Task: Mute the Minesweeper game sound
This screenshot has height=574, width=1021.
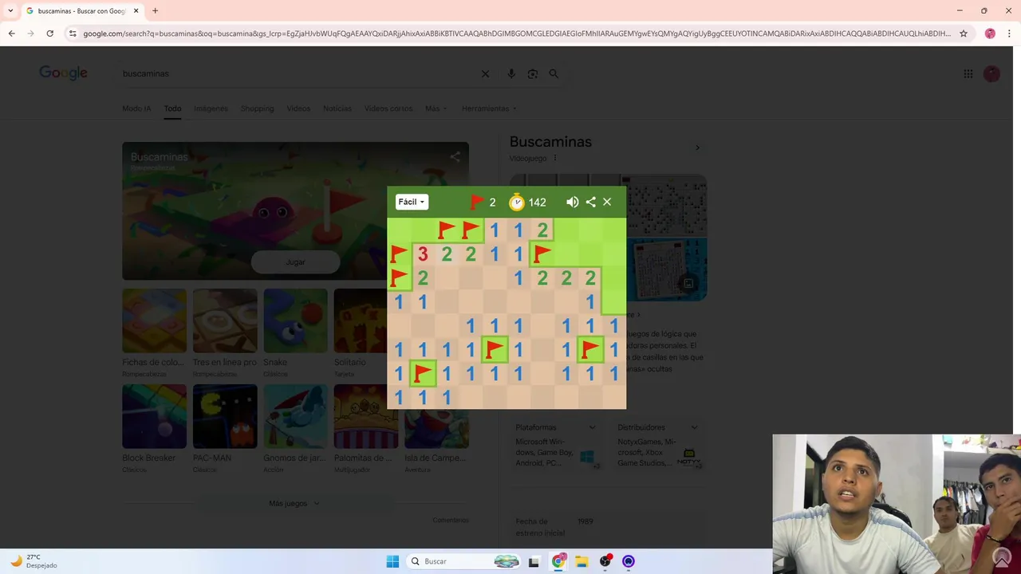Action: click(572, 202)
